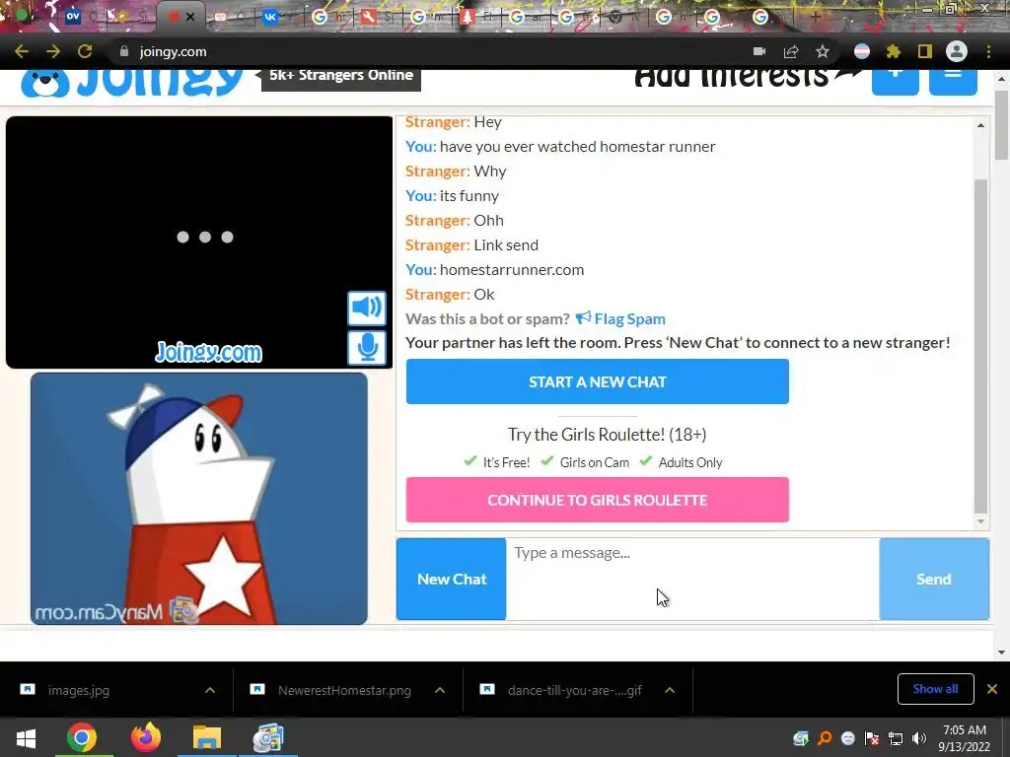Click the padlock site info icon
The image size is (1010, 757).
point(124,51)
